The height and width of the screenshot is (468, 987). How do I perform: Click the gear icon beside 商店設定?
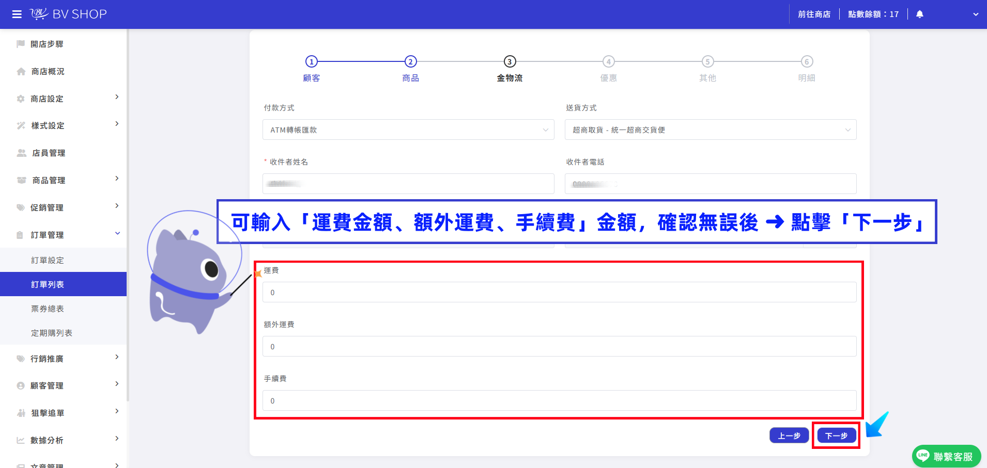(x=21, y=99)
